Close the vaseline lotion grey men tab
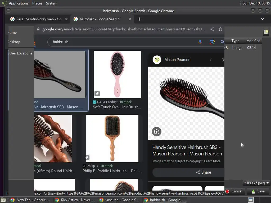 (x=66, y=19)
